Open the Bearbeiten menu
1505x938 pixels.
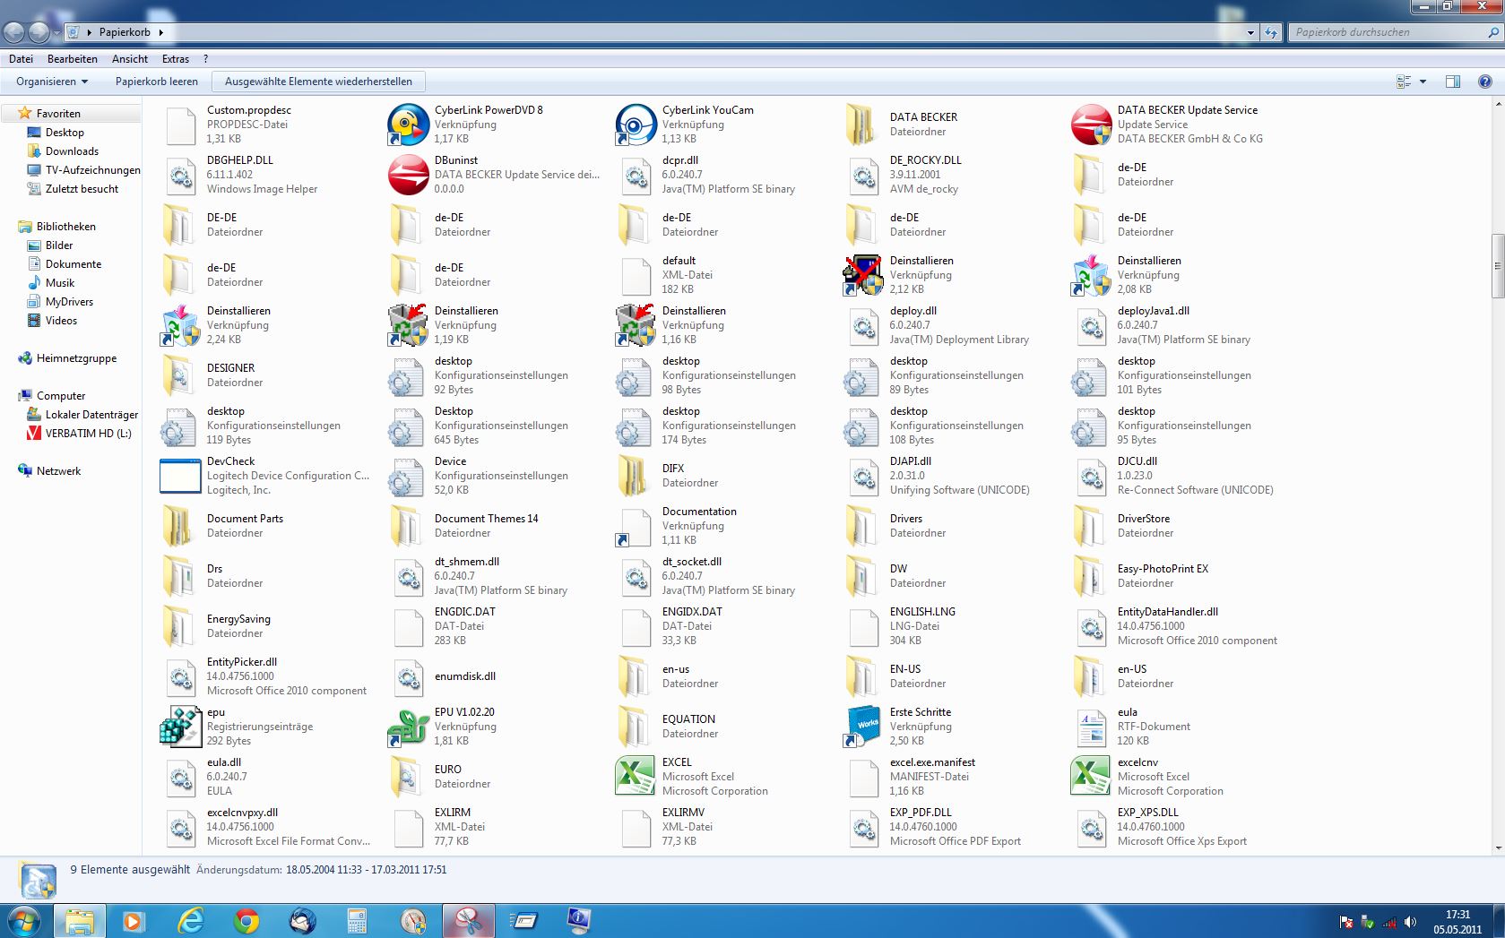[x=73, y=59]
